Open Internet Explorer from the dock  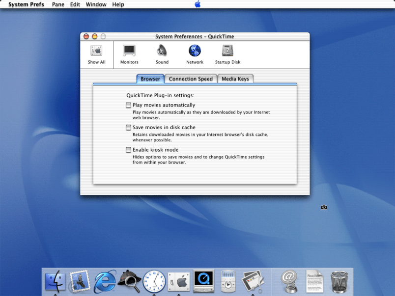(x=105, y=281)
